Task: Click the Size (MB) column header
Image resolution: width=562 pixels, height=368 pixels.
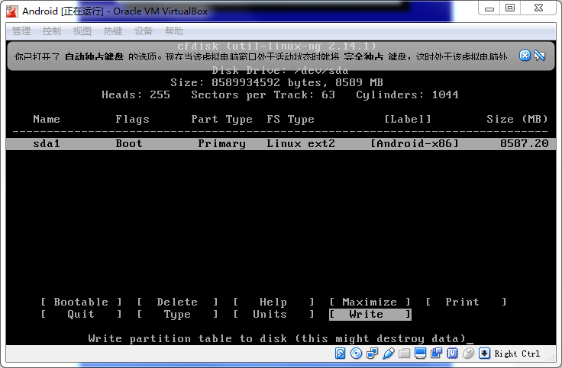Action: [x=517, y=119]
